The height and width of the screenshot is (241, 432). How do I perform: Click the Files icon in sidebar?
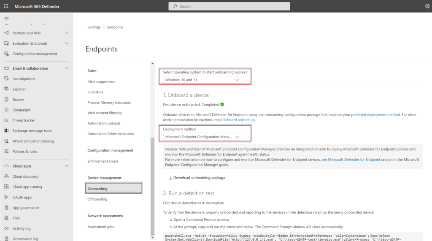[7, 218]
